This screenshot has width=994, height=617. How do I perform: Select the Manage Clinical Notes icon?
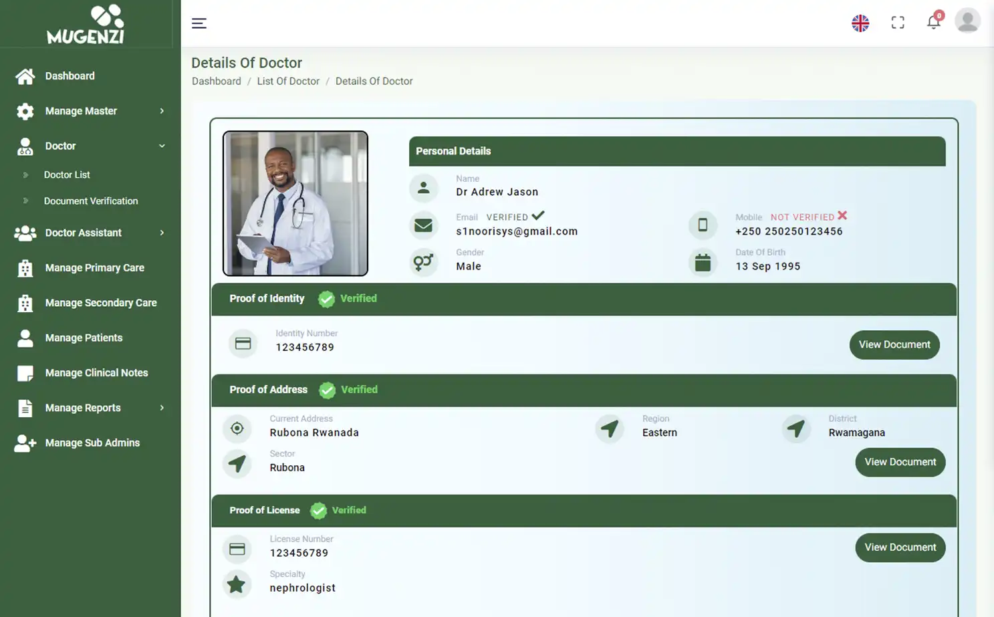(25, 372)
